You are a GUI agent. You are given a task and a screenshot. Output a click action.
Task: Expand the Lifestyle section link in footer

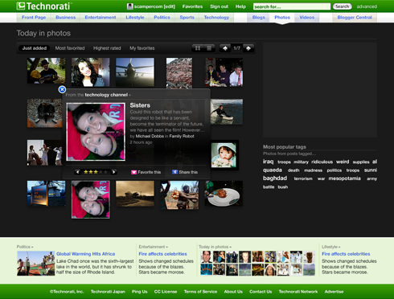point(331,247)
